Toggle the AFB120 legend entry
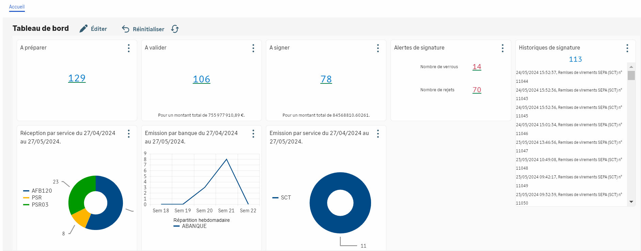 point(38,191)
